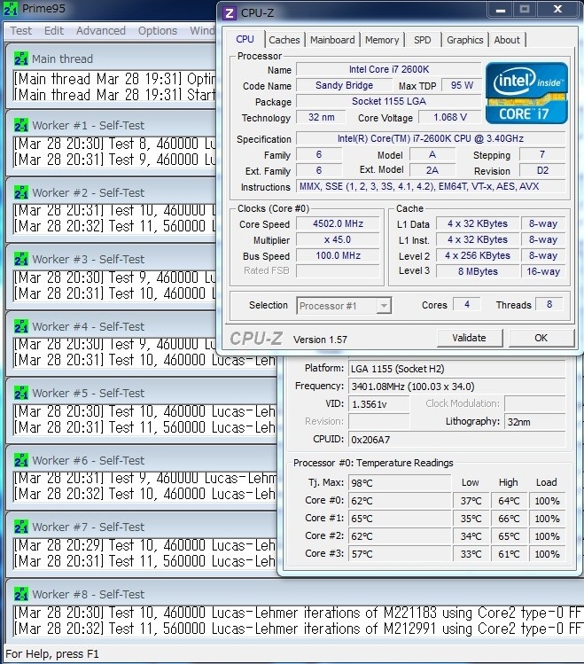Viewport: 584px width, 664px height.
Task: Close the CPU-Z window
Action: point(557,10)
